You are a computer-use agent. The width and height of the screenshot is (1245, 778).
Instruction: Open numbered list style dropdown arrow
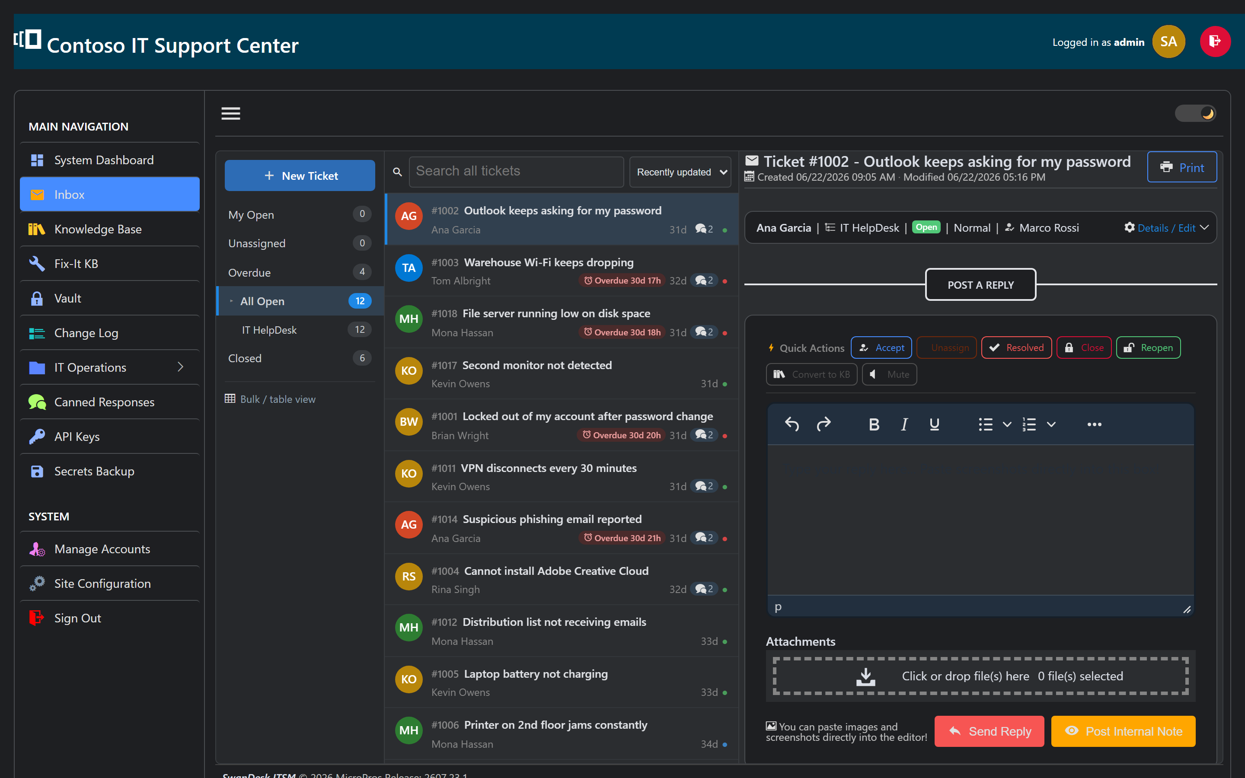pyautogui.click(x=1051, y=424)
